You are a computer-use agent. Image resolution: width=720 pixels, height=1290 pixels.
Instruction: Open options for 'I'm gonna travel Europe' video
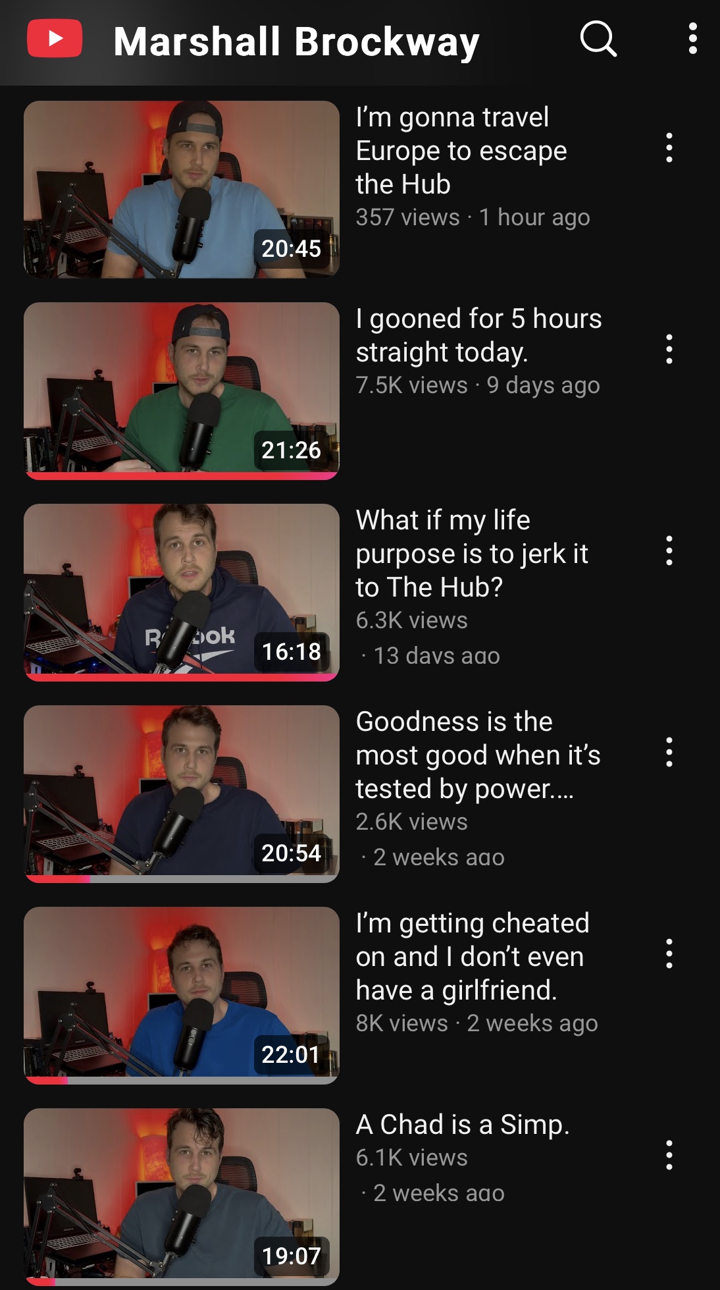point(669,148)
